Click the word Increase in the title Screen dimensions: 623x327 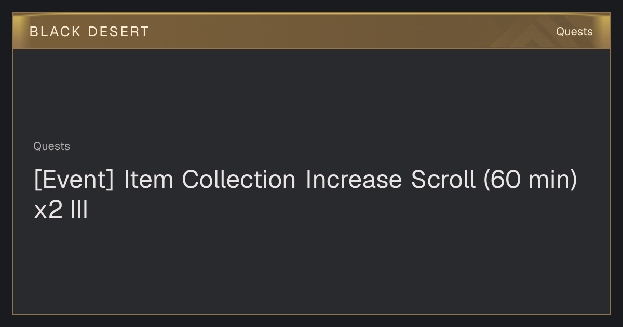(354, 180)
